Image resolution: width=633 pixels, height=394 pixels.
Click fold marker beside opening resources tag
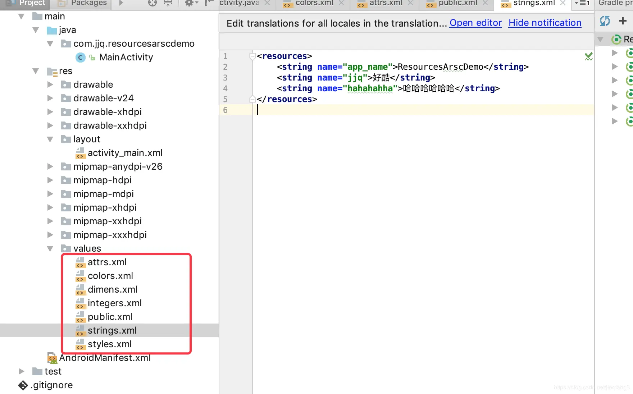coord(252,56)
